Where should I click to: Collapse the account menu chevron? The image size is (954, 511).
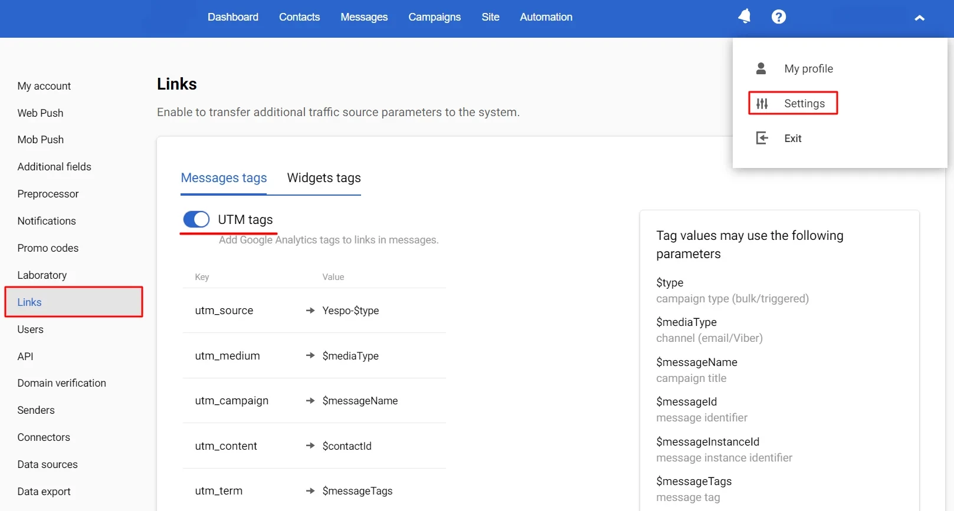[x=919, y=18]
